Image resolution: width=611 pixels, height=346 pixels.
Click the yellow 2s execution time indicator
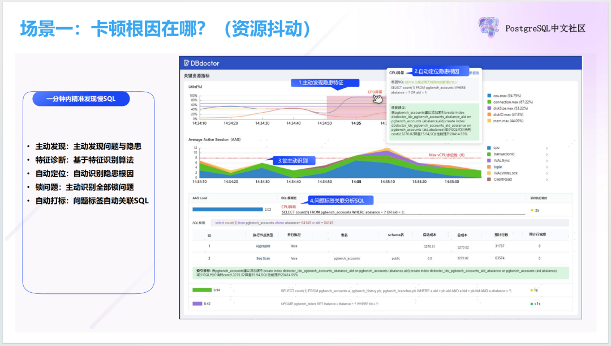tap(535, 210)
